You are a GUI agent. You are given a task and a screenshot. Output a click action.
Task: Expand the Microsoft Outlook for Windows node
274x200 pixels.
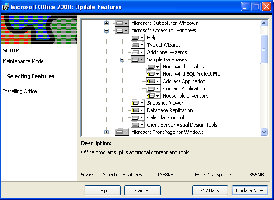click(x=106, y=23)
